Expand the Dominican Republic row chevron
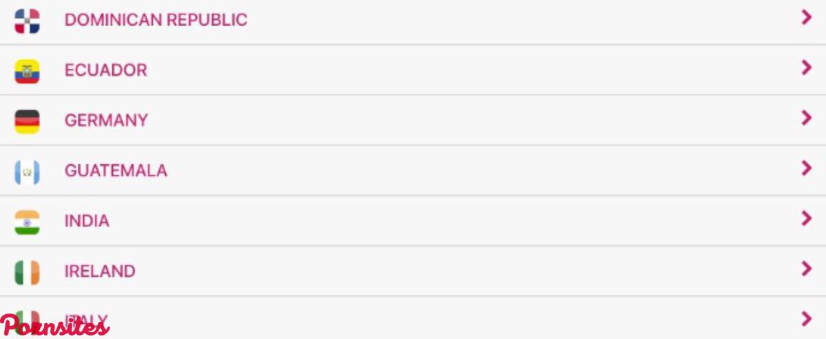Screen dimensions: 826x339 click(807, 18)
